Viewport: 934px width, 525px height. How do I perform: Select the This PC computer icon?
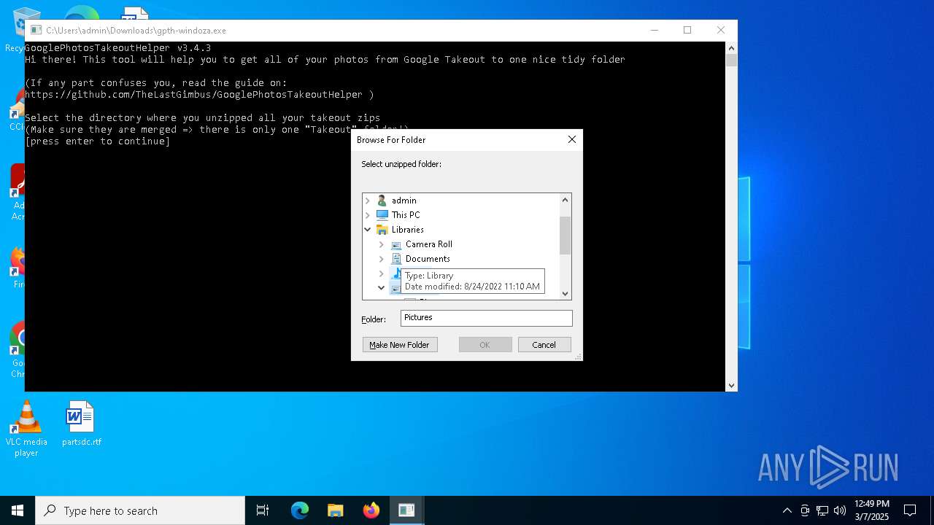pyautogui.click(x=382, y=215)
